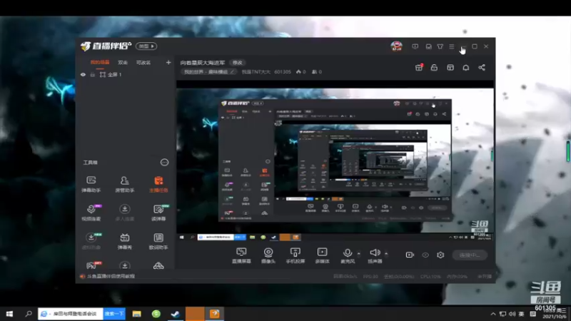Open the mode selector beside 直播伴侣 logo
Viewport: 571px width, 321px height.
pyautogui.click(x=146, y=46)
